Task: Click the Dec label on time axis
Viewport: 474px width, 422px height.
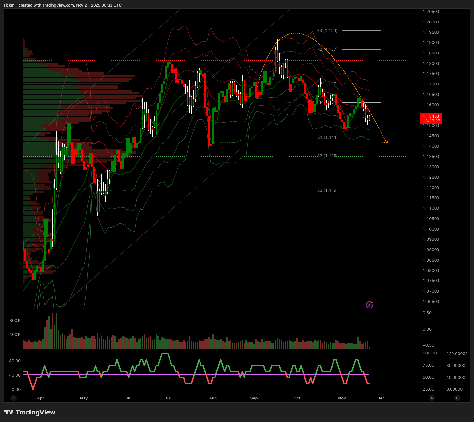Action: [x=381, y=398]
